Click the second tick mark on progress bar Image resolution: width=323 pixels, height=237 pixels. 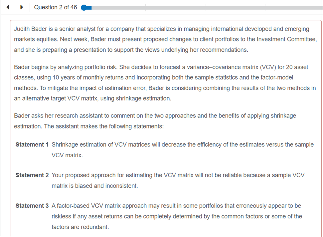pyautogui.click(x=206, y=8)
